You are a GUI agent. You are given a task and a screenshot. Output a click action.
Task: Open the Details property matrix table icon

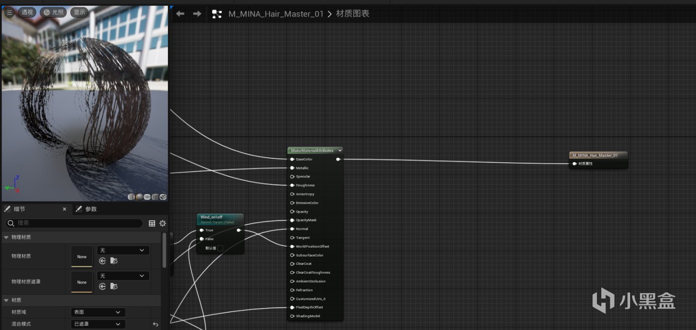pyautogui.click(x=152, y=223)
